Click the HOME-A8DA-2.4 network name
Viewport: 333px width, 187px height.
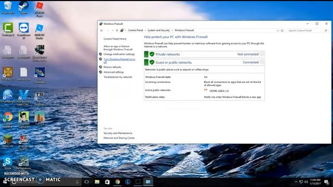219,91
